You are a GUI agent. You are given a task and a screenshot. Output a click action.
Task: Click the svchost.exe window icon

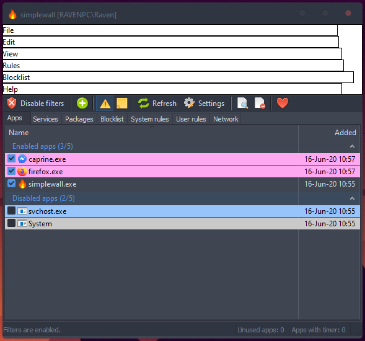(22, 211)
